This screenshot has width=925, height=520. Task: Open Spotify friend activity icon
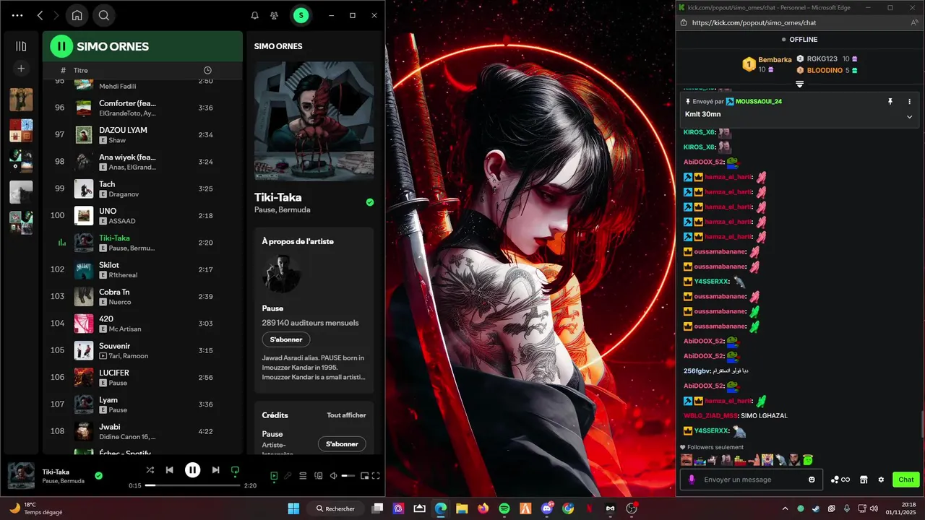click(x=274, y=15)
